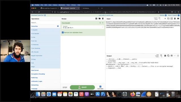Open the Edit menu

pos(46,5)
